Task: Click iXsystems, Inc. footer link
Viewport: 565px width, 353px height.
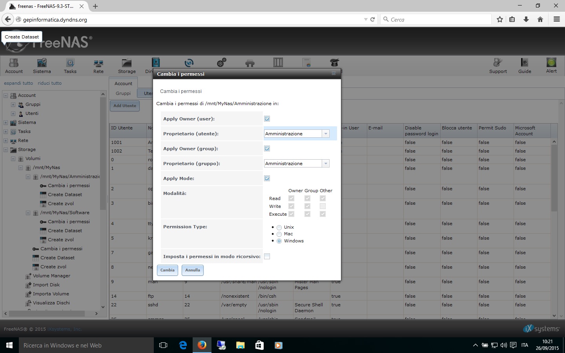Action: pyautogui.click(x=64, y=329)
